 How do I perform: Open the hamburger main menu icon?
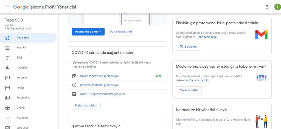7,7
